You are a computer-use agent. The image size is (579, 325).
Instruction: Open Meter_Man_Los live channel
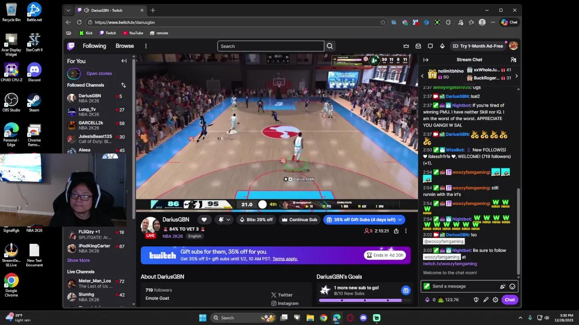point(96,283)
